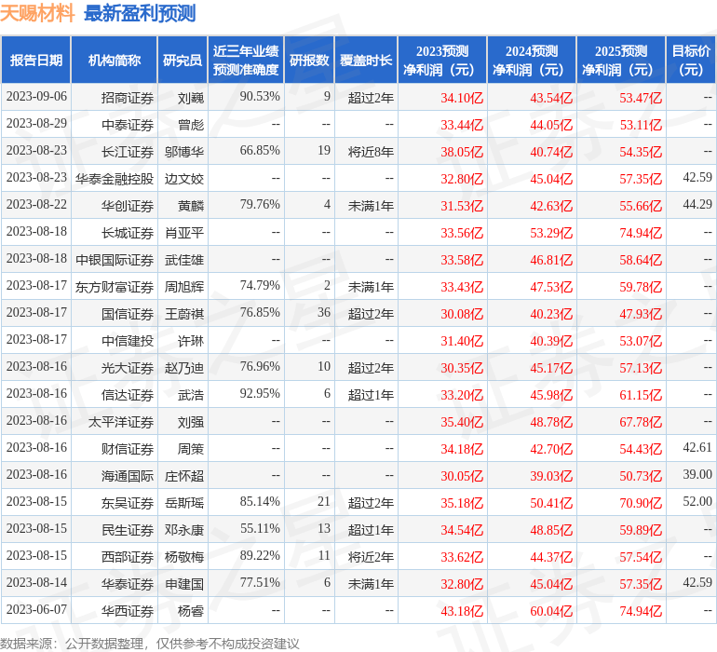
Task: Click the 天赐材料 title link
Action: click(37, 13)
